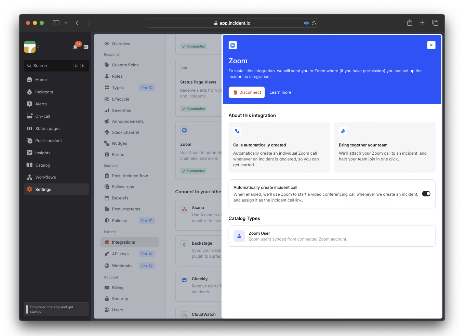Screen dimensions: 466x336
Task: Open Severities settings
Action: tap(130, 111)
